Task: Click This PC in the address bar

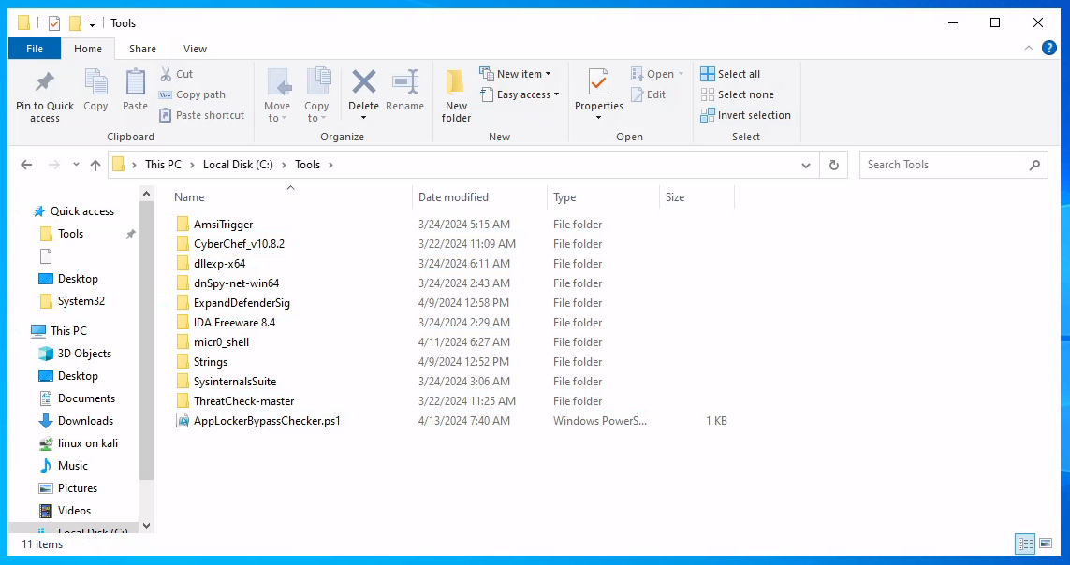Action: (163, 165)
